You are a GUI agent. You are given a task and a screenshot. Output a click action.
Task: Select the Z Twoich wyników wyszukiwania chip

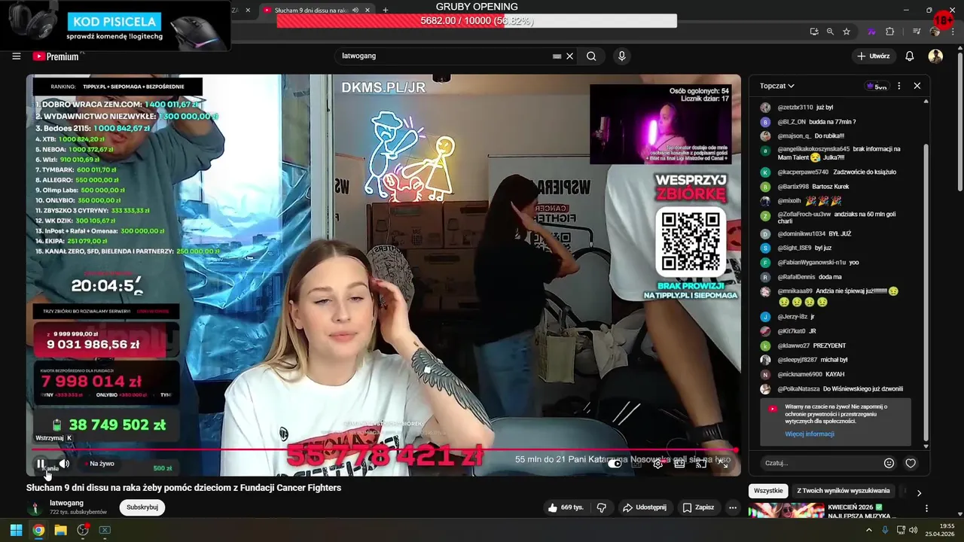click(843, 491)
